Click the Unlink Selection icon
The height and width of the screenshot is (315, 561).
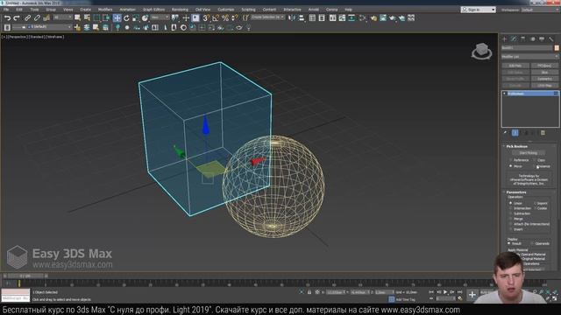pos(37,17)
